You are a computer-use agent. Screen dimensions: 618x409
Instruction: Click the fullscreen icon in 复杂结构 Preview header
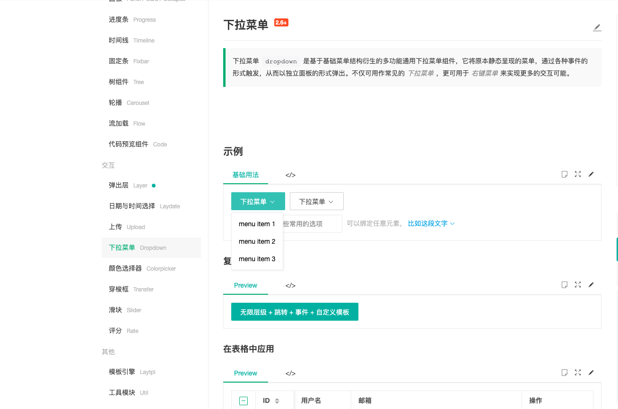(578, 285)
